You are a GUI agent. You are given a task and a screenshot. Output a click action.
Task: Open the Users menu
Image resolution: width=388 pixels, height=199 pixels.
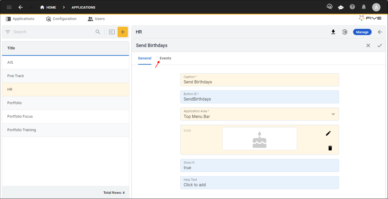[96, 19]
